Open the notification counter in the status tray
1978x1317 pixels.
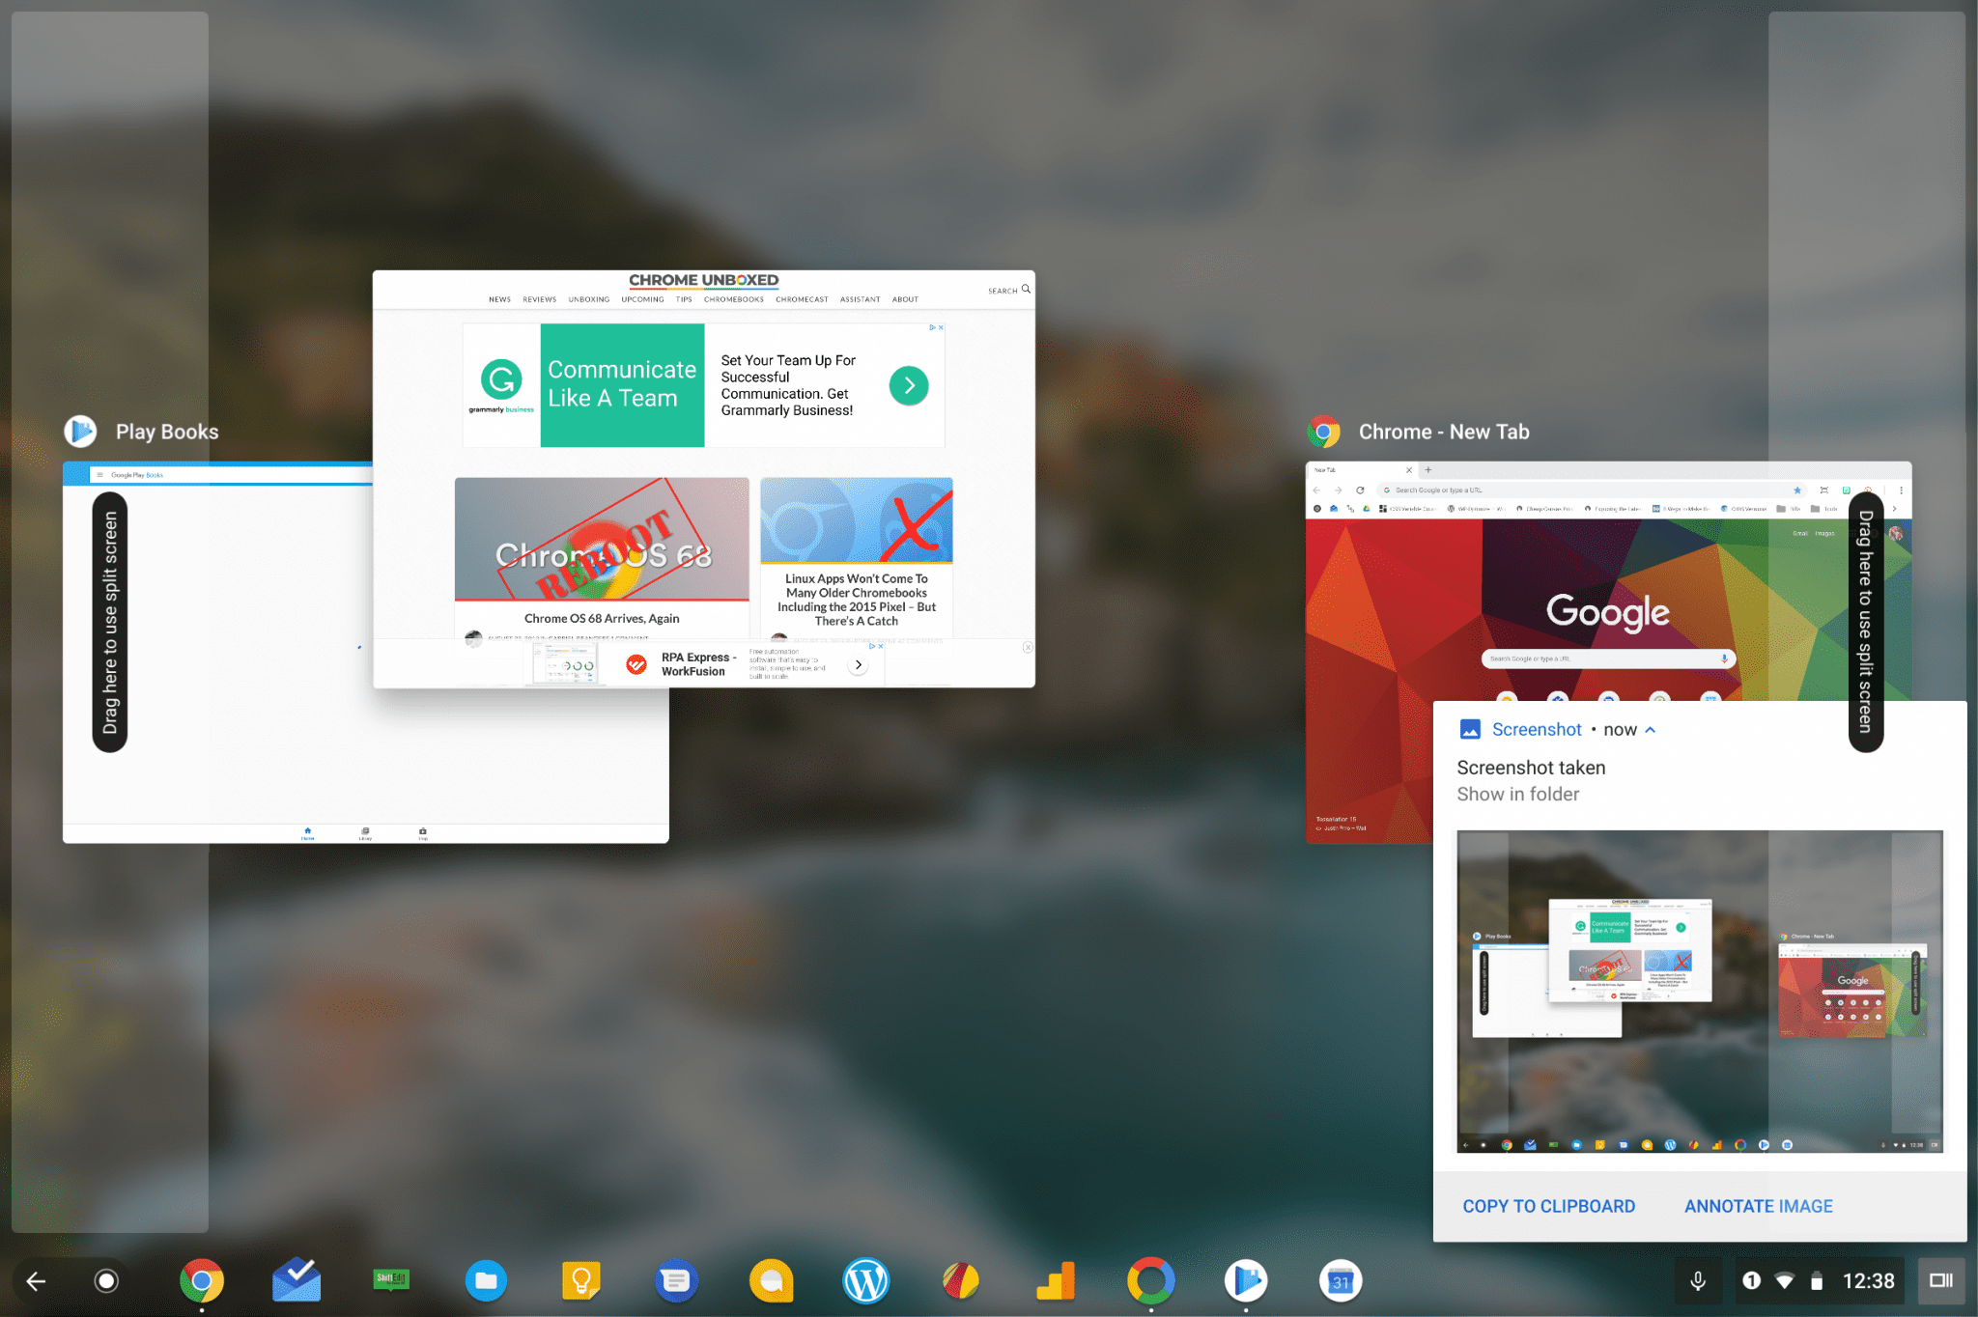click(x=1751, y=1281)
